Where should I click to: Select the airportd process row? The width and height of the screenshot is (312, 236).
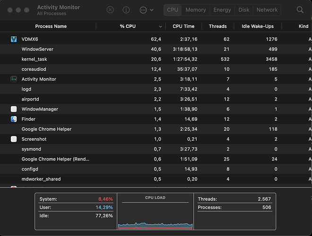pos(156,99)
